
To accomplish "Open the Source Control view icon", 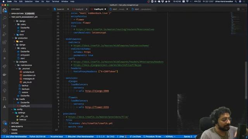I will [x=4, y=26].
